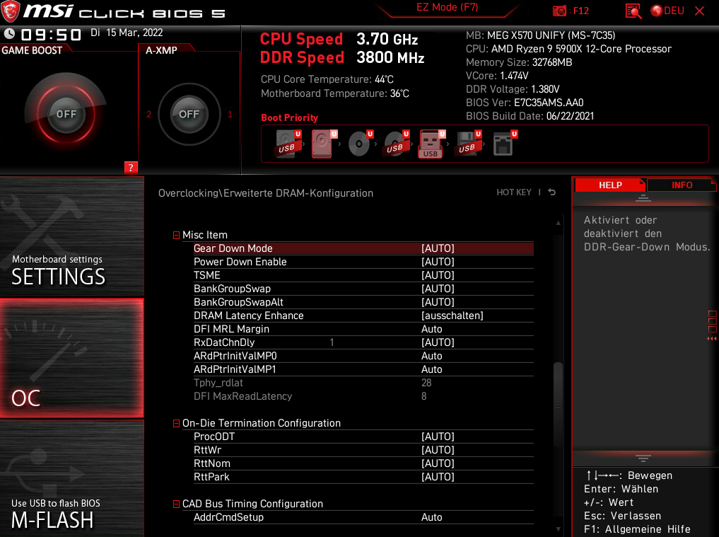Toggle the GAME BOOST off knob
The image size is (719, 537).
click(x=66, y=114)
